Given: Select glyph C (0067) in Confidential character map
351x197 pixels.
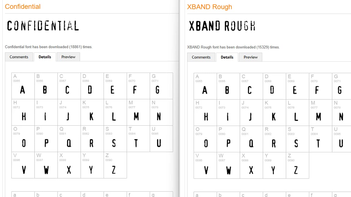Looking at the screenshot, I should [69, 86].
